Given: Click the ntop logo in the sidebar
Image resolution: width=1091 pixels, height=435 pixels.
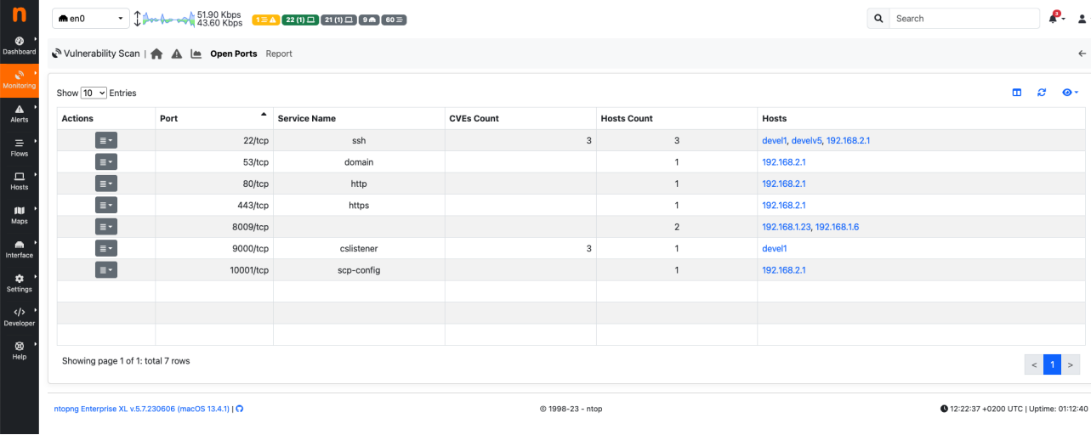Looking at the screenshot, I should pyautogui.click(x=19, y=15).
